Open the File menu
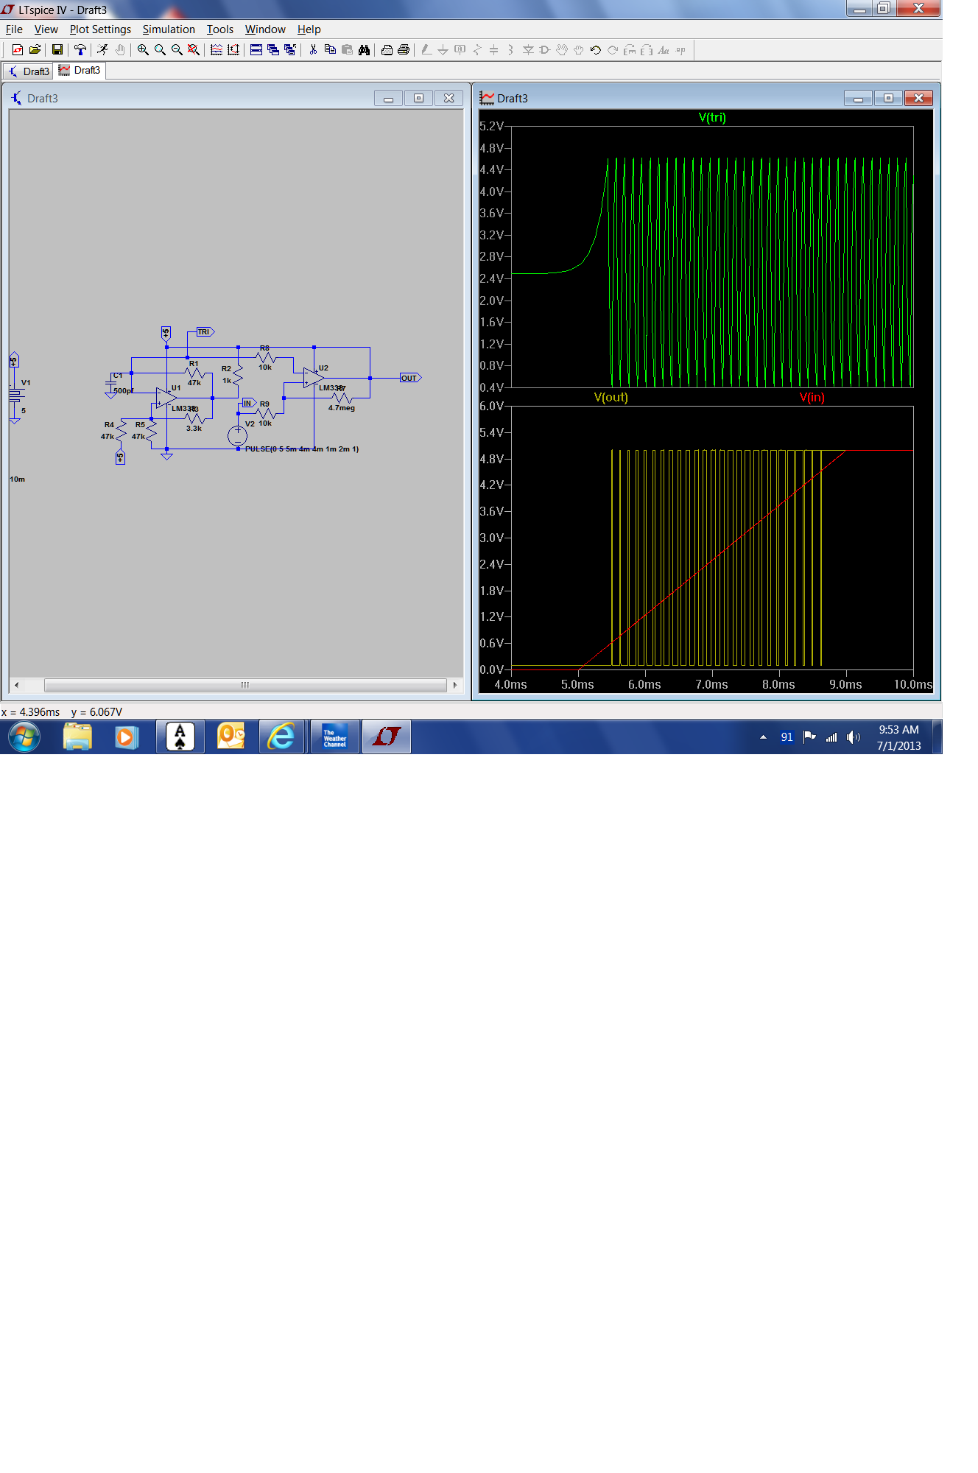The width and height of the screenshot is (978, 1473). (x=14, y=29)
